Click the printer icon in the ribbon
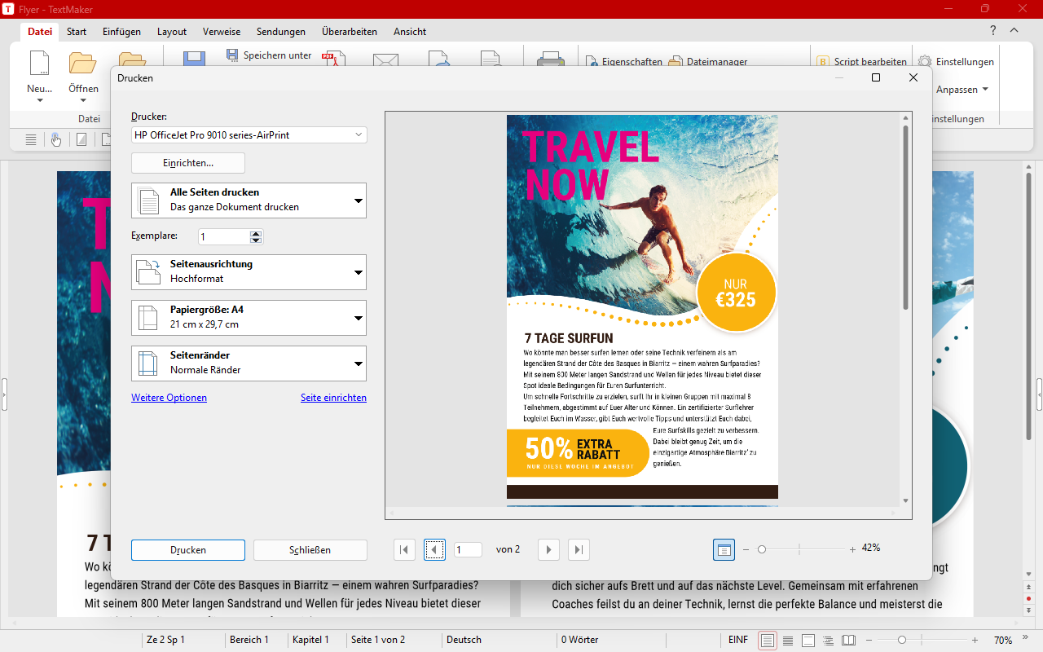Image resolution: width=1043 pixels, height=652 pixels. coord(551,59)
